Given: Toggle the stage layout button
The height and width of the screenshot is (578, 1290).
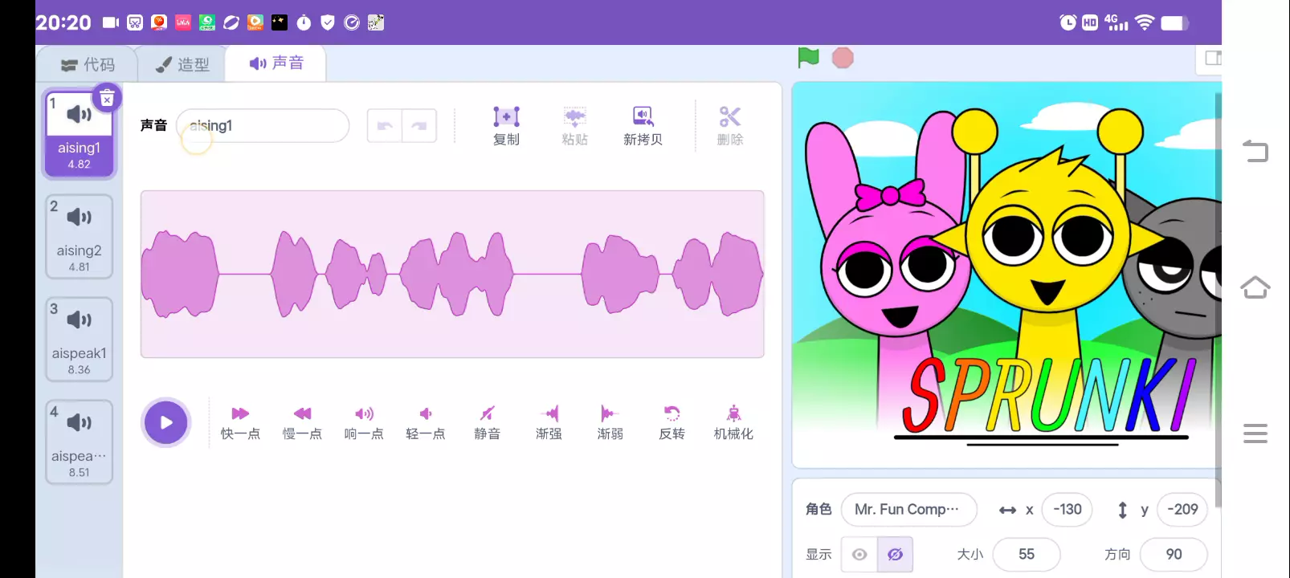Looking at the screenshot, I should (x=1211, y=58).
